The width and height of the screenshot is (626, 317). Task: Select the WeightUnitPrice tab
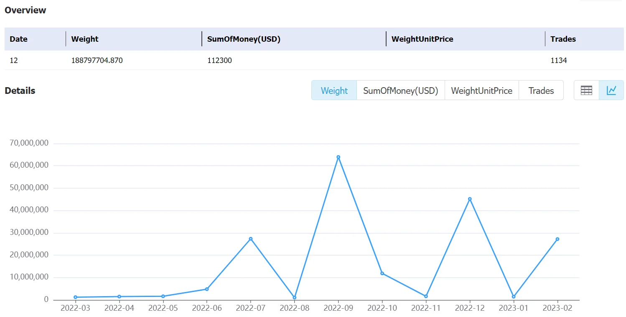[x=482, y=91]
